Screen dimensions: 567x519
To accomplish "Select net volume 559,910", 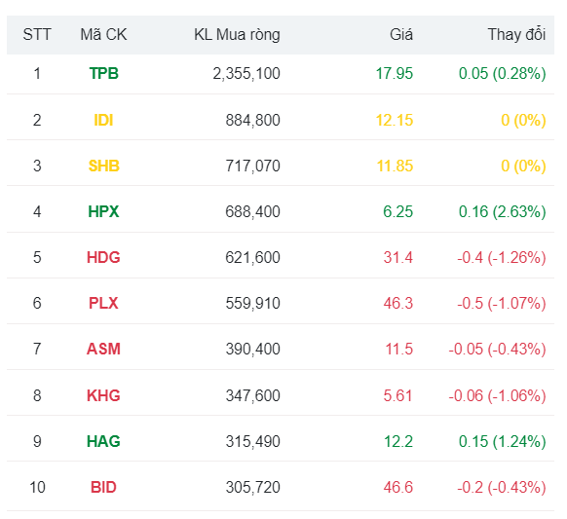I will 253,303.
